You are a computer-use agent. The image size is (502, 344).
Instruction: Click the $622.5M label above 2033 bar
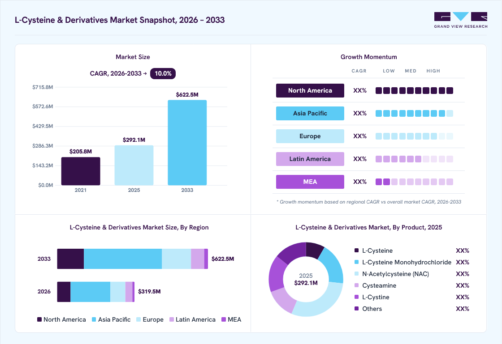(187, 94)
